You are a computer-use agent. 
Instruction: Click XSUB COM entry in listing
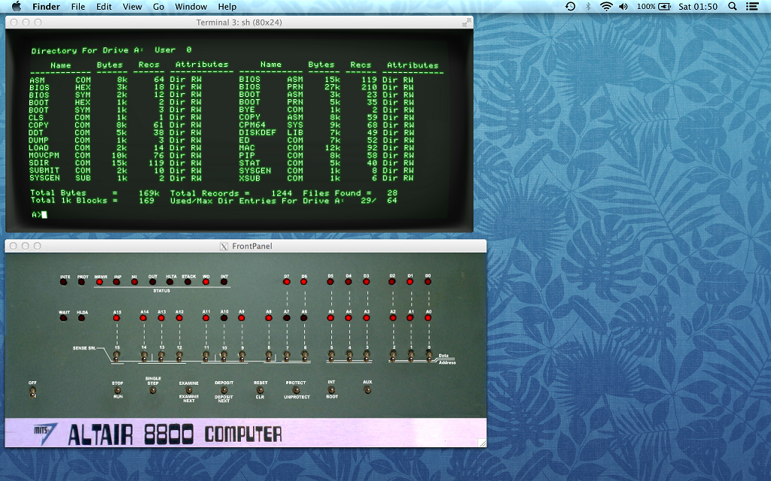point(271,178)
